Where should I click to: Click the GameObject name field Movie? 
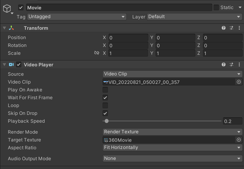[119, 8]
